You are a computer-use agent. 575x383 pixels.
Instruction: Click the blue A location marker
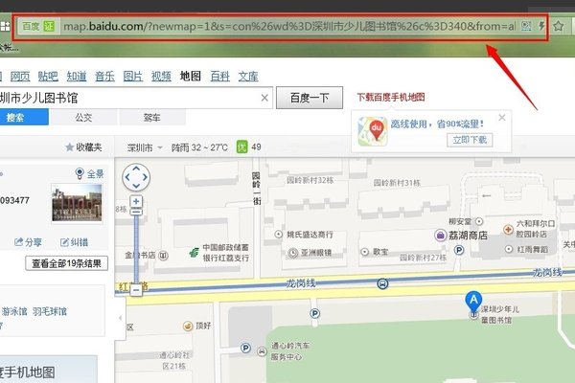pyautogui.click(x=473, y=302)
